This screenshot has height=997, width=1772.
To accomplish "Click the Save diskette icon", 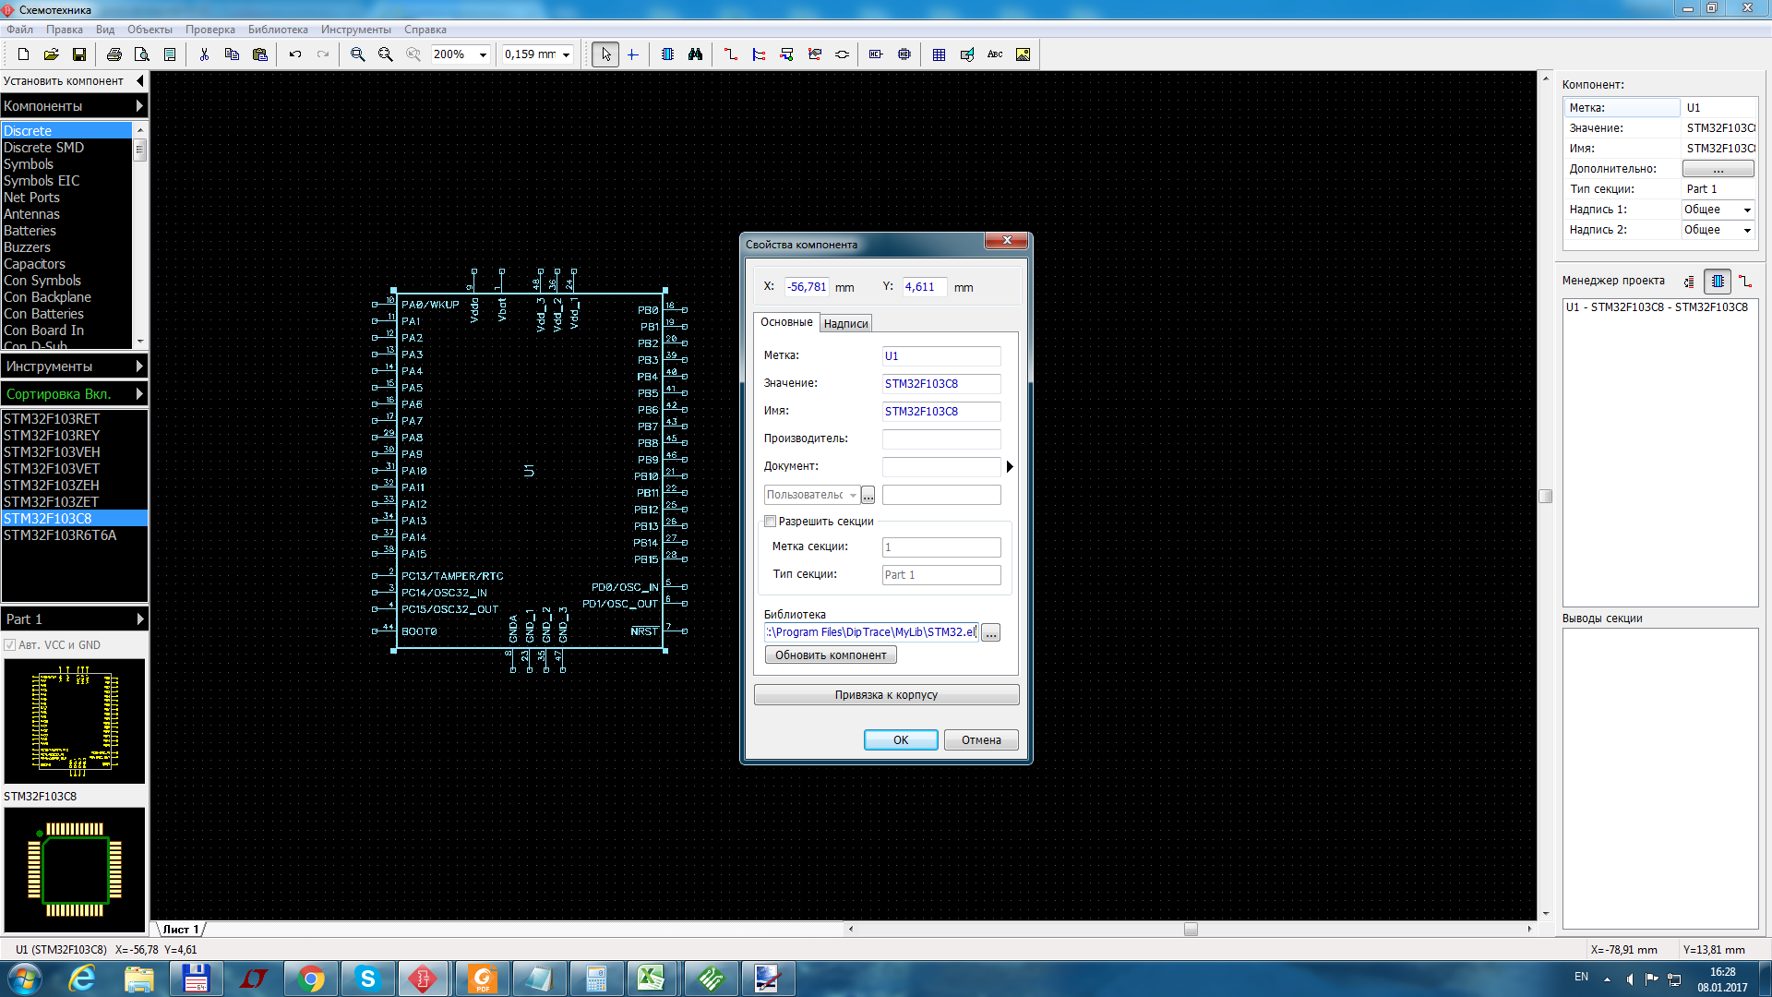I will point(79,54).
